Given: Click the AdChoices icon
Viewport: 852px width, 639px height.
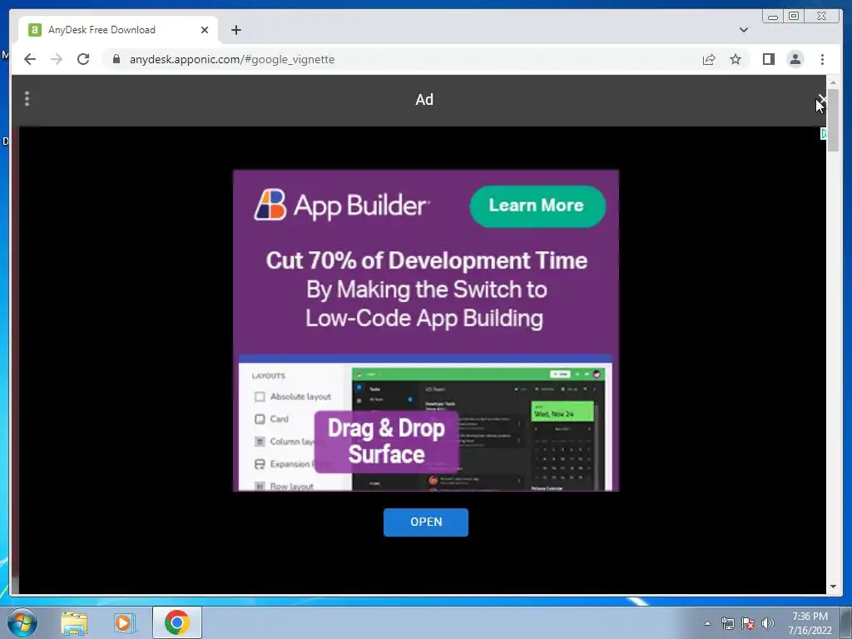Looking at the screenshot, I should [x=823, y=133].
